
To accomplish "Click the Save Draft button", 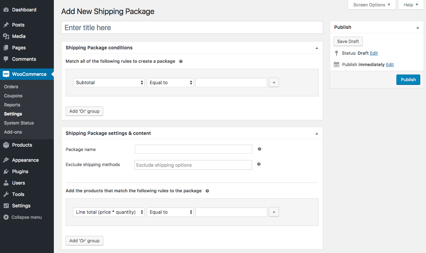I will point(348,41).
